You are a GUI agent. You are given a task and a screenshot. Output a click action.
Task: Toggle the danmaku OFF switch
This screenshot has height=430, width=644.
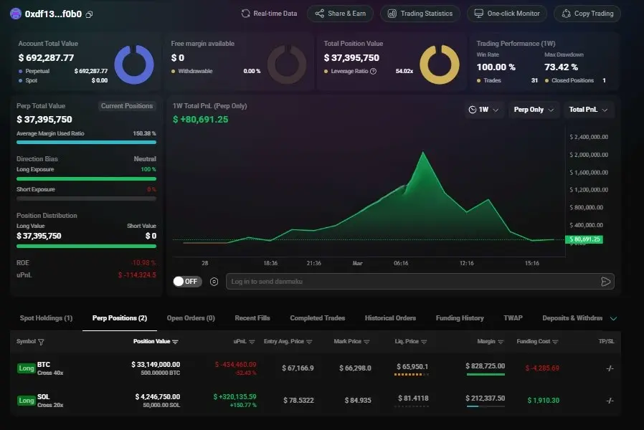coord(187,282)
